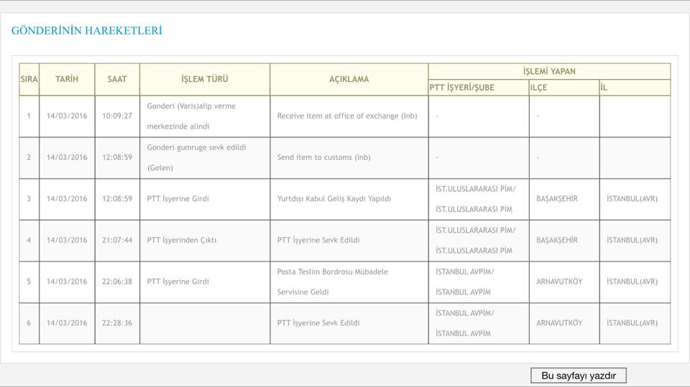This screenshot has height=387, width=690.
Task: Select row 4 İST.ULUSLARARASI PİM office cell
Action: coord(479,240)
